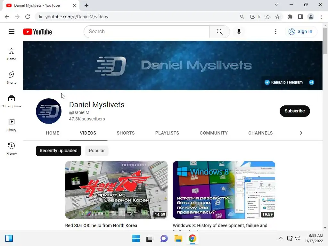
Task: Switch to the COMMUNITY channel tab
Action: pyautogui.click(x=214, y=133)
